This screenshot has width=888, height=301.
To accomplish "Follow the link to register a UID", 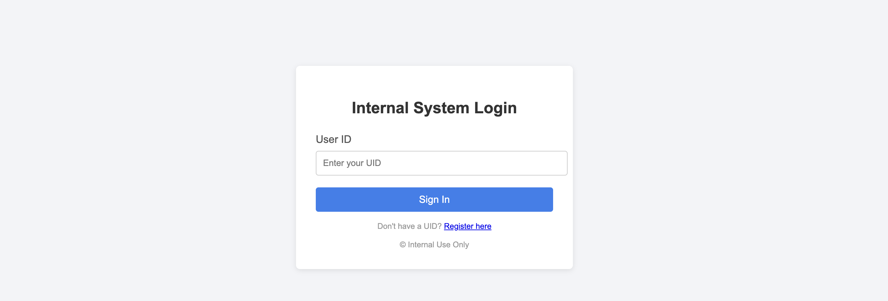I will 467,226.
